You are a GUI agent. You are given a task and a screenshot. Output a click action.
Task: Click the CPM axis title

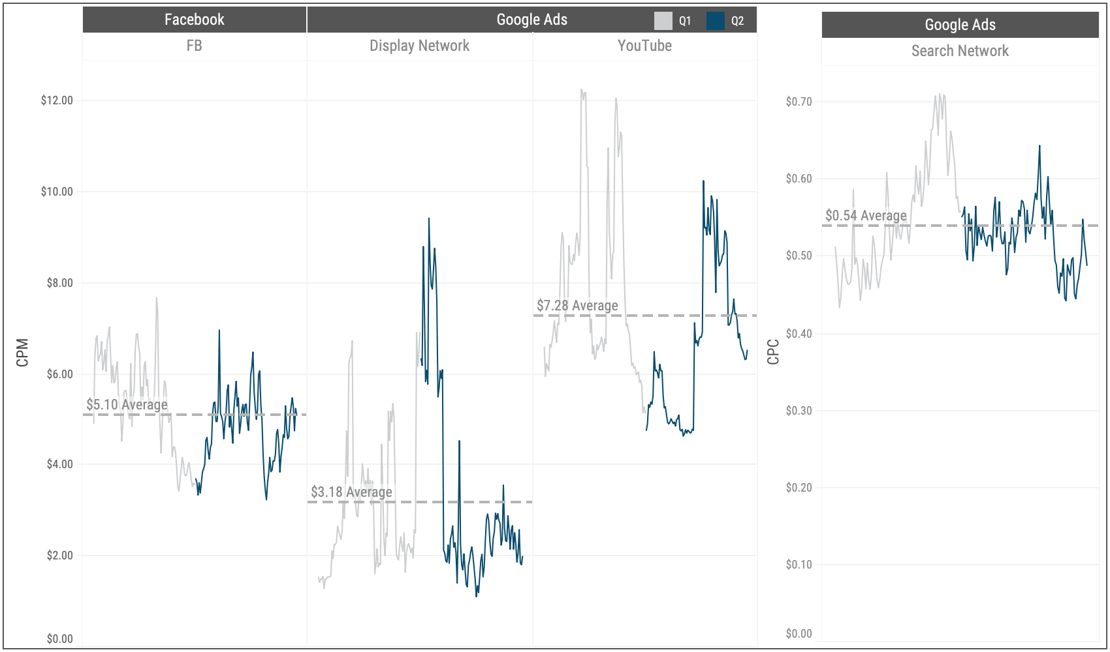(x=22, y=353)
